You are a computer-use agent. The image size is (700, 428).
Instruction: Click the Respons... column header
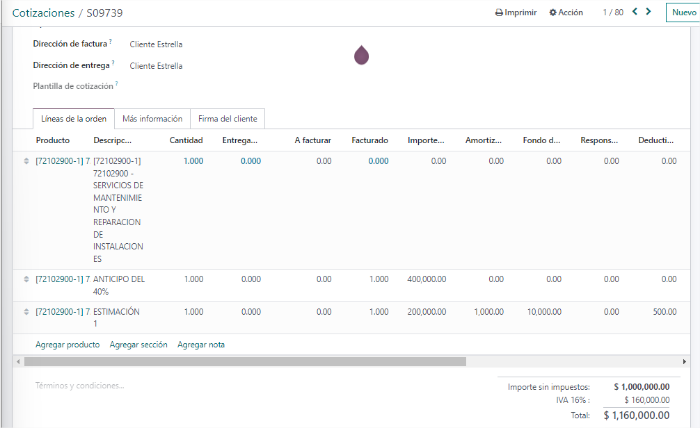click(599, 140)
